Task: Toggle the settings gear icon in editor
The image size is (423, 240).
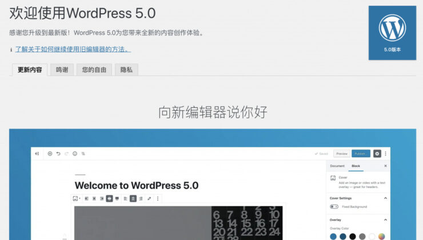Action: pos(377,154)
